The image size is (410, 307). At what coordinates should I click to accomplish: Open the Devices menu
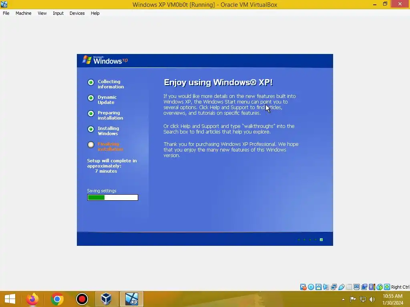click(x=77, y=13)
